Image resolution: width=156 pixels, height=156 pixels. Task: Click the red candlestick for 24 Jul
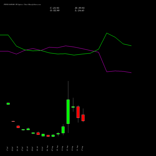[18, 127]
